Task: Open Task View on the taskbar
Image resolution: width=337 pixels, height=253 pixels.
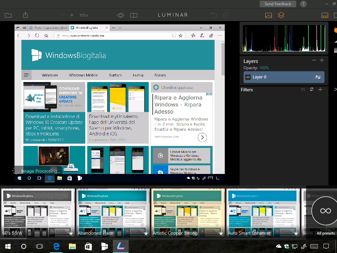Action: pyautogui.click(x=39, y=246)
